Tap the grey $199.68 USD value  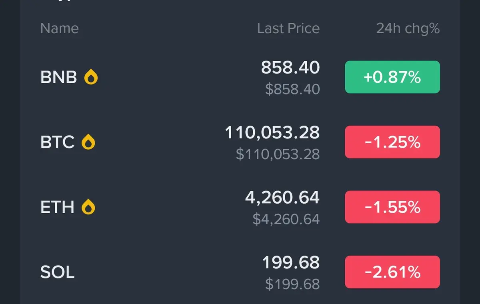point(293,284)
